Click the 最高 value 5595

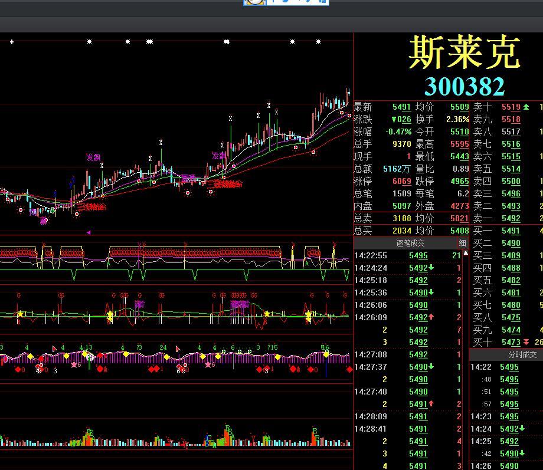[459, 144]
